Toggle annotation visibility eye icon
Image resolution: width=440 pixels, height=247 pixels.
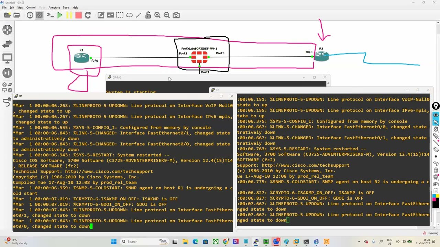coord(436,115)
